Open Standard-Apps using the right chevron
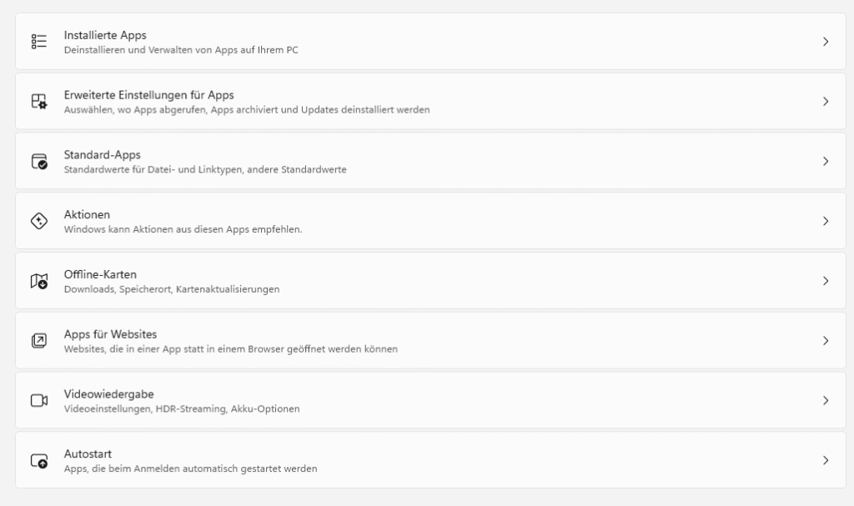 click(825, 162)
